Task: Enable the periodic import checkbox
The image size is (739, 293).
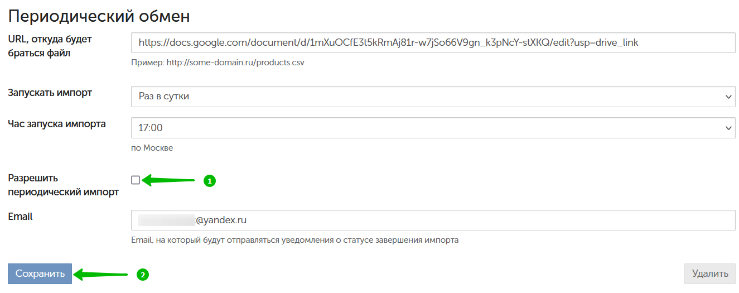Action: (136, 180)
